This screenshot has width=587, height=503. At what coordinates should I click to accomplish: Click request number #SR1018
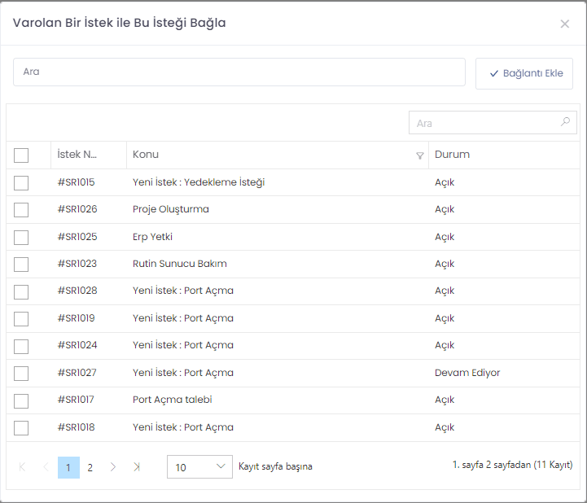(76, 427)
